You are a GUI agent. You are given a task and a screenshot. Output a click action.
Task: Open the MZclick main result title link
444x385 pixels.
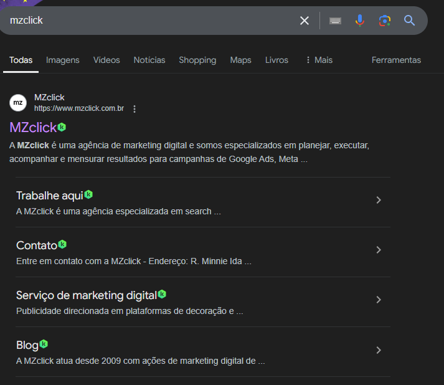[33, 128]
